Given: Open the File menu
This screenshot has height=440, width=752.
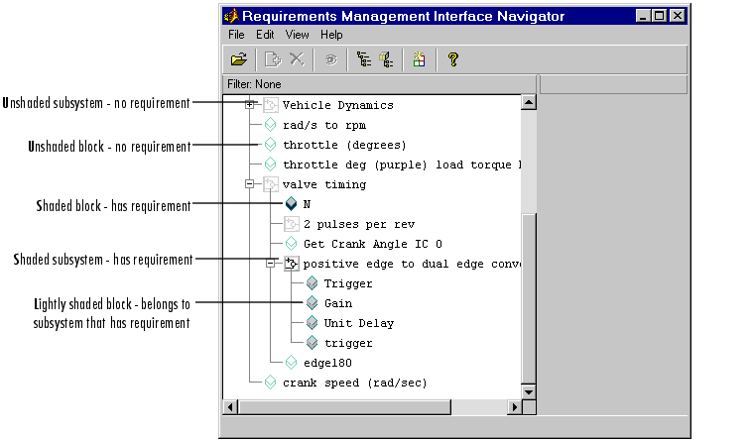Looking at the screenshot, I should pyautogui.click(x=236, y=35).
